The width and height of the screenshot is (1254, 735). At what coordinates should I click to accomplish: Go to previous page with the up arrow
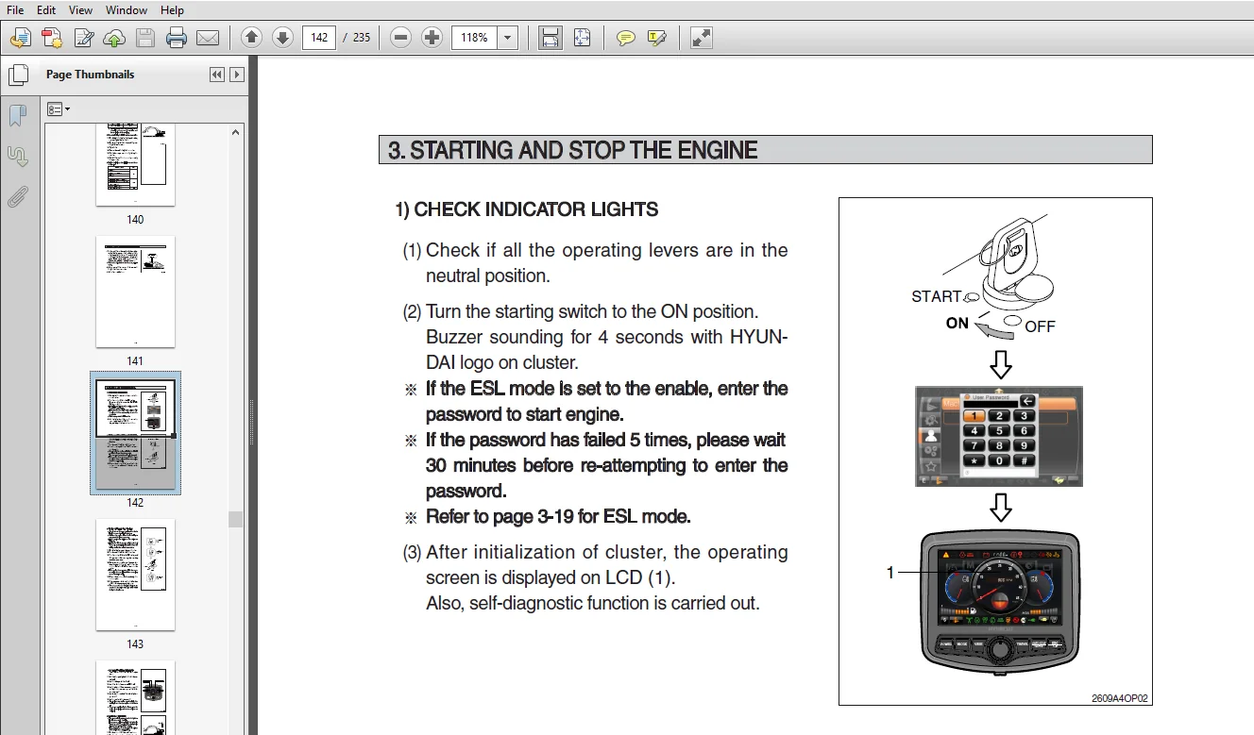click(x=251, y=38)
